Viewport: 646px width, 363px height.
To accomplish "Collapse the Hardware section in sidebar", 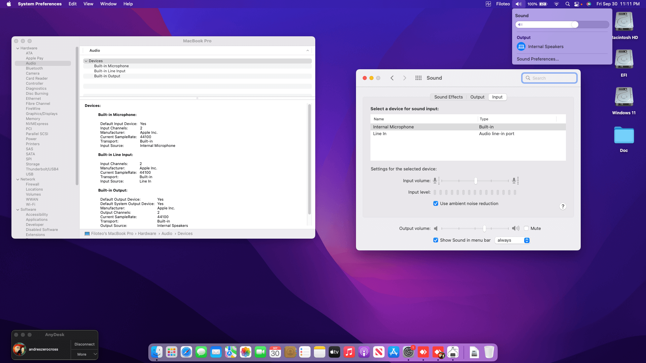I will tap(18, 48).
